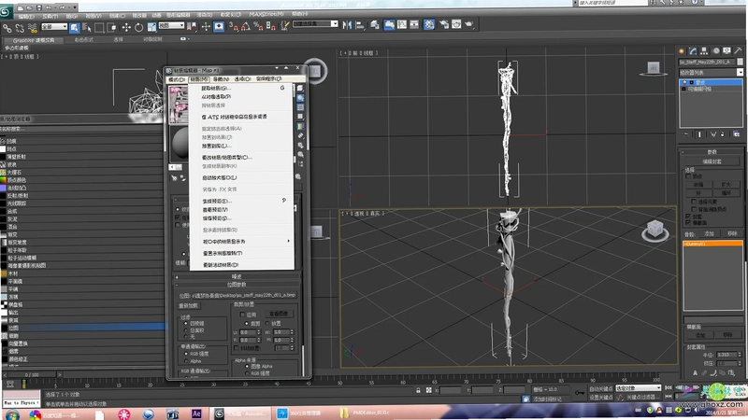The height and width of the screenshot is (420, 748).
Task: Toggle Cross Sections checkbox in Skin rollout
Action: pyautogui.click(x=688, y=222)
